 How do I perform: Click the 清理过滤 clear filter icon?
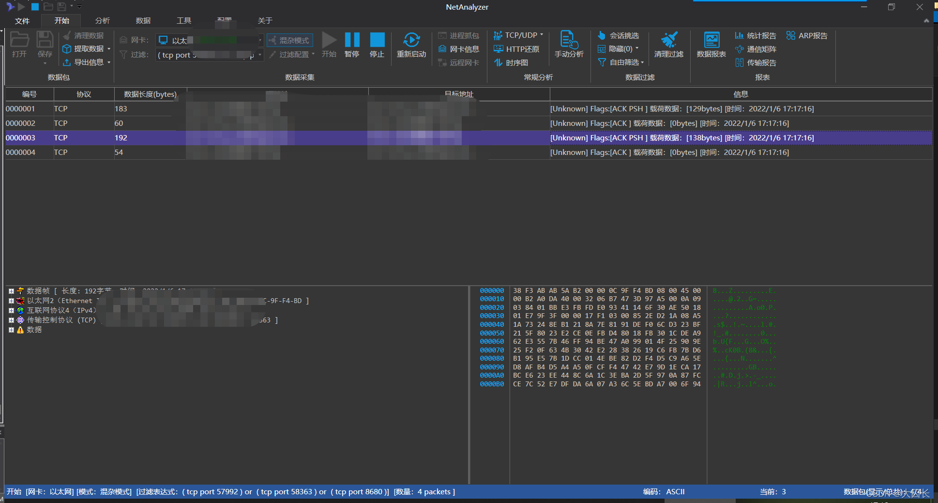(x=669, y=40)
